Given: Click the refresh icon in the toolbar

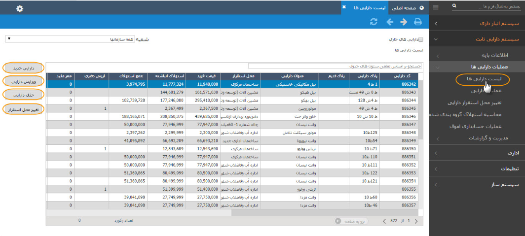Looking at the screenshot, I should tap(374, 22).
